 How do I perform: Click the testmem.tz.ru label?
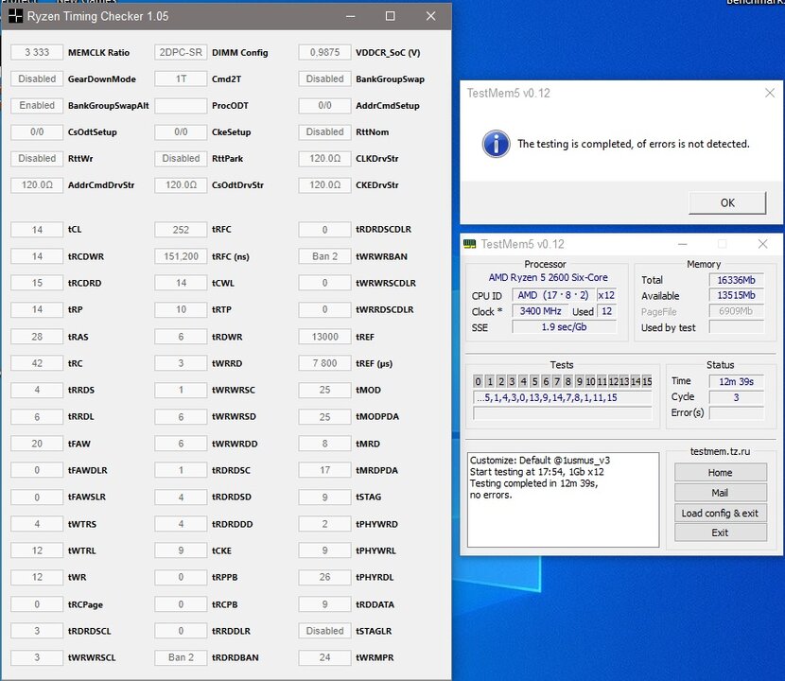[x=720, y=451]
